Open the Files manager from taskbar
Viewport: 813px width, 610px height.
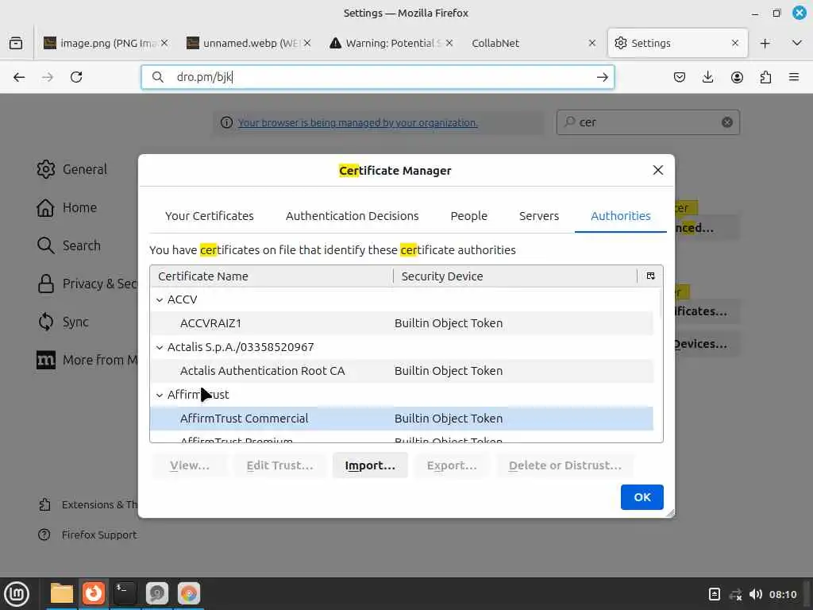point(62,593)
